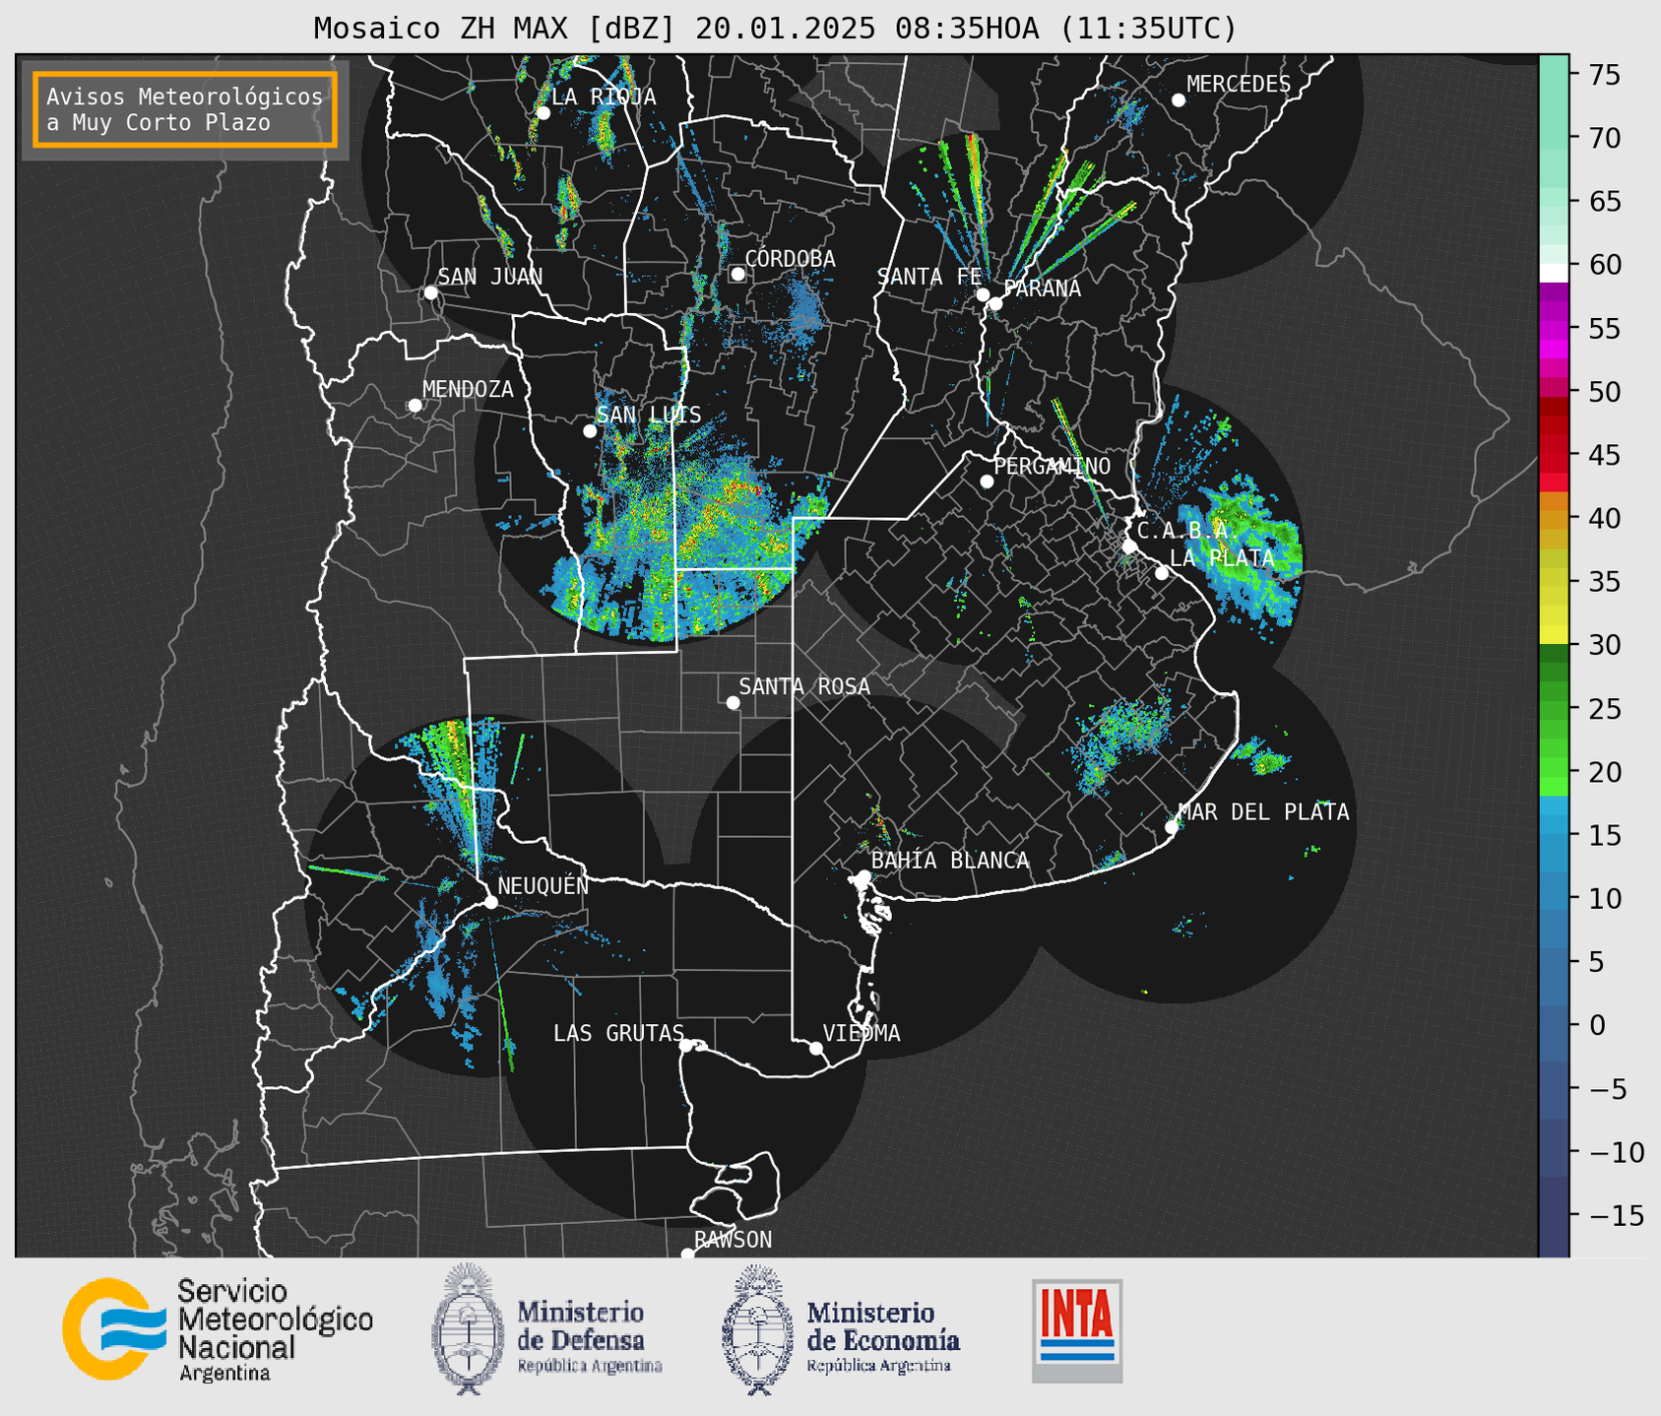Screen dimensions: 1661x1416
Task: Click the BAHÍA BLANCA city marker dot
Action: [863, 876]
